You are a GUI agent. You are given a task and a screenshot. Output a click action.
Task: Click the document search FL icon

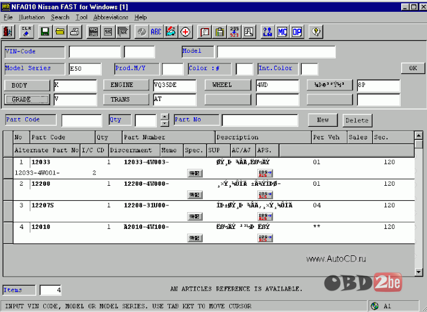tap(249, 32)
